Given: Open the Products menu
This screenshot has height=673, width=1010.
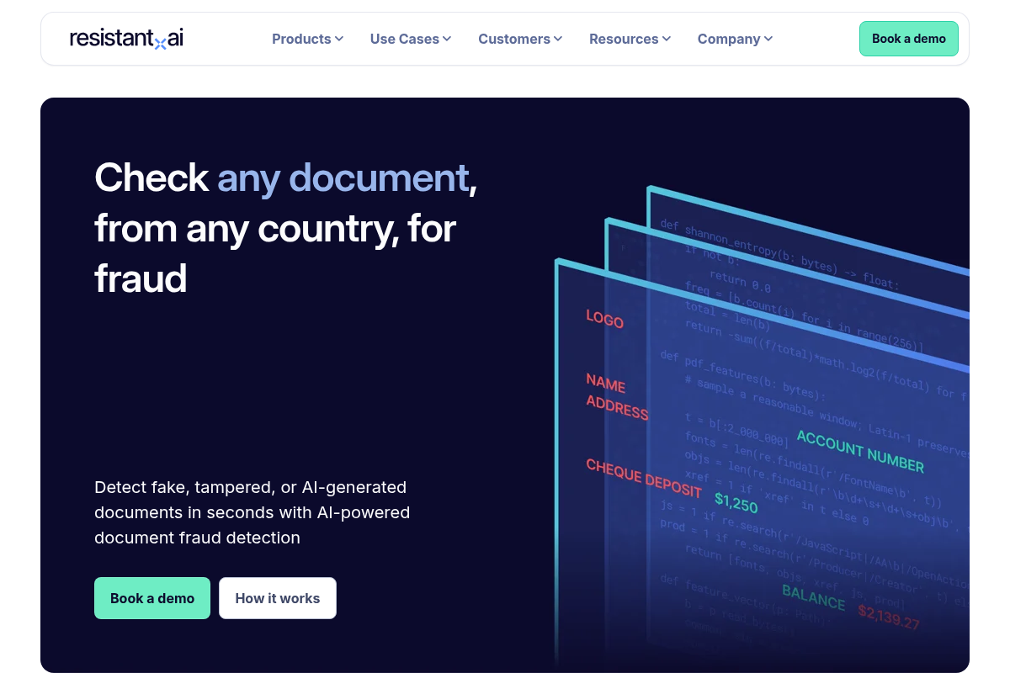Looking at the screenshot, I should coord(308,39).
